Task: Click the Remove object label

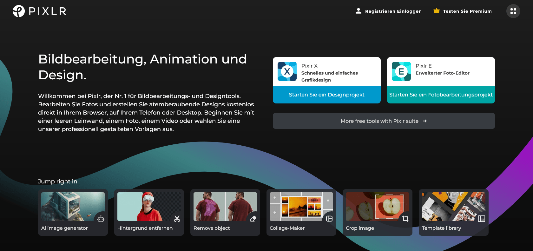Action: pyautogui.click(x=212, y=228)
